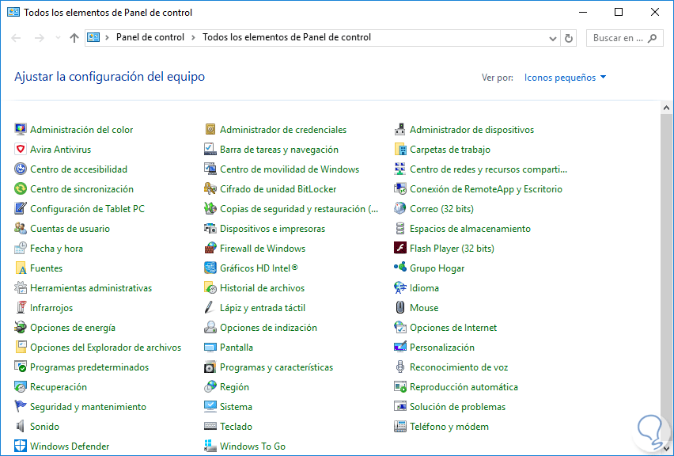Open Administrador de credenciales safe icon
Image resolution: width=674 pixels, height=456 pixels.
[210, 130]
